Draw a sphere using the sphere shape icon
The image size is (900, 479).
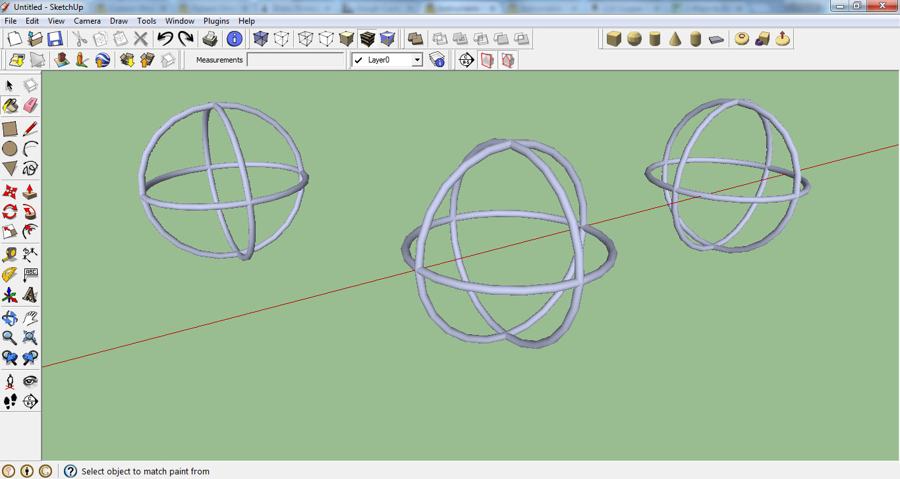[x=634, y=39]
